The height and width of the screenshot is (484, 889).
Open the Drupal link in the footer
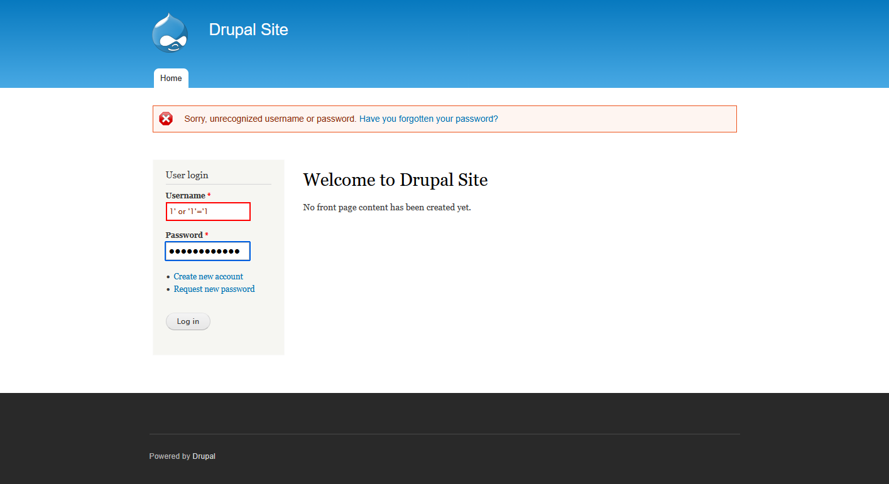tap(204, 456)
